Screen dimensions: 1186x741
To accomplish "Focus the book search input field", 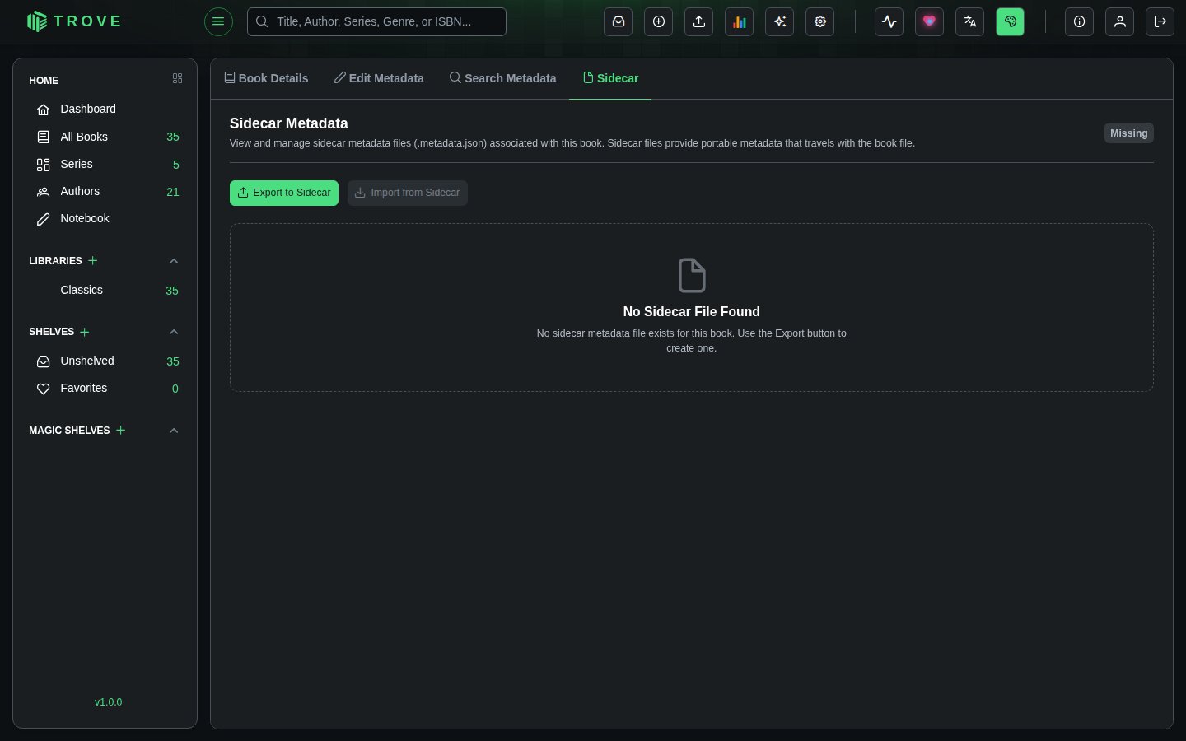I will [x=376, y=21].
